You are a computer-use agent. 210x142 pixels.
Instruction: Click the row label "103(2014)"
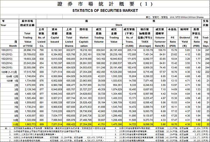(x=7, y=63)
